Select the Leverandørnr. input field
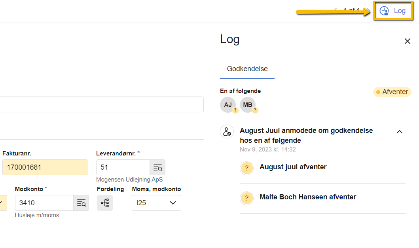Screen dimensions: 419x248 click(123, 167)
